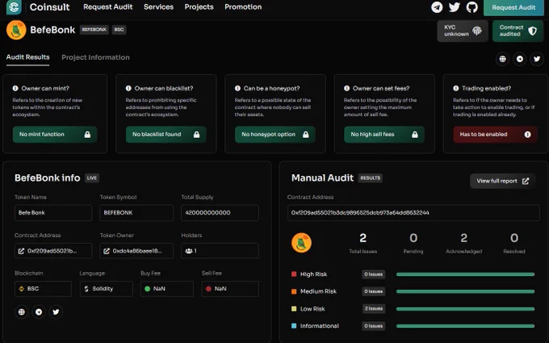Click info icon beside Can be a honeypot?
Viewport: 549px width, 343px height.
pos(237,88)
